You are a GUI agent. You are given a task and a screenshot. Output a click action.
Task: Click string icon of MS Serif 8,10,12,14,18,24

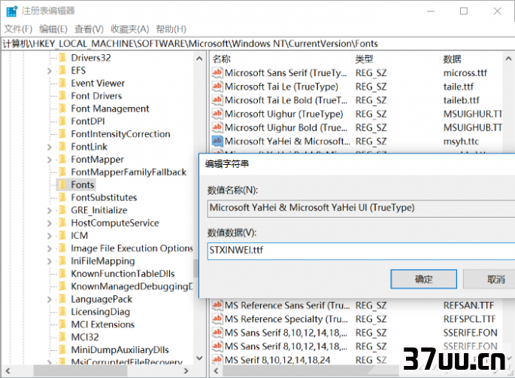tap(217, 360)
